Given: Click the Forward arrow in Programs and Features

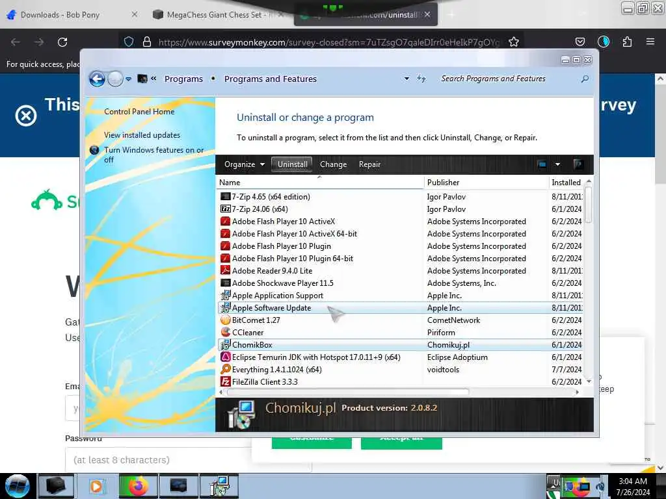Looking at the screenshot, I should [115, 79].
